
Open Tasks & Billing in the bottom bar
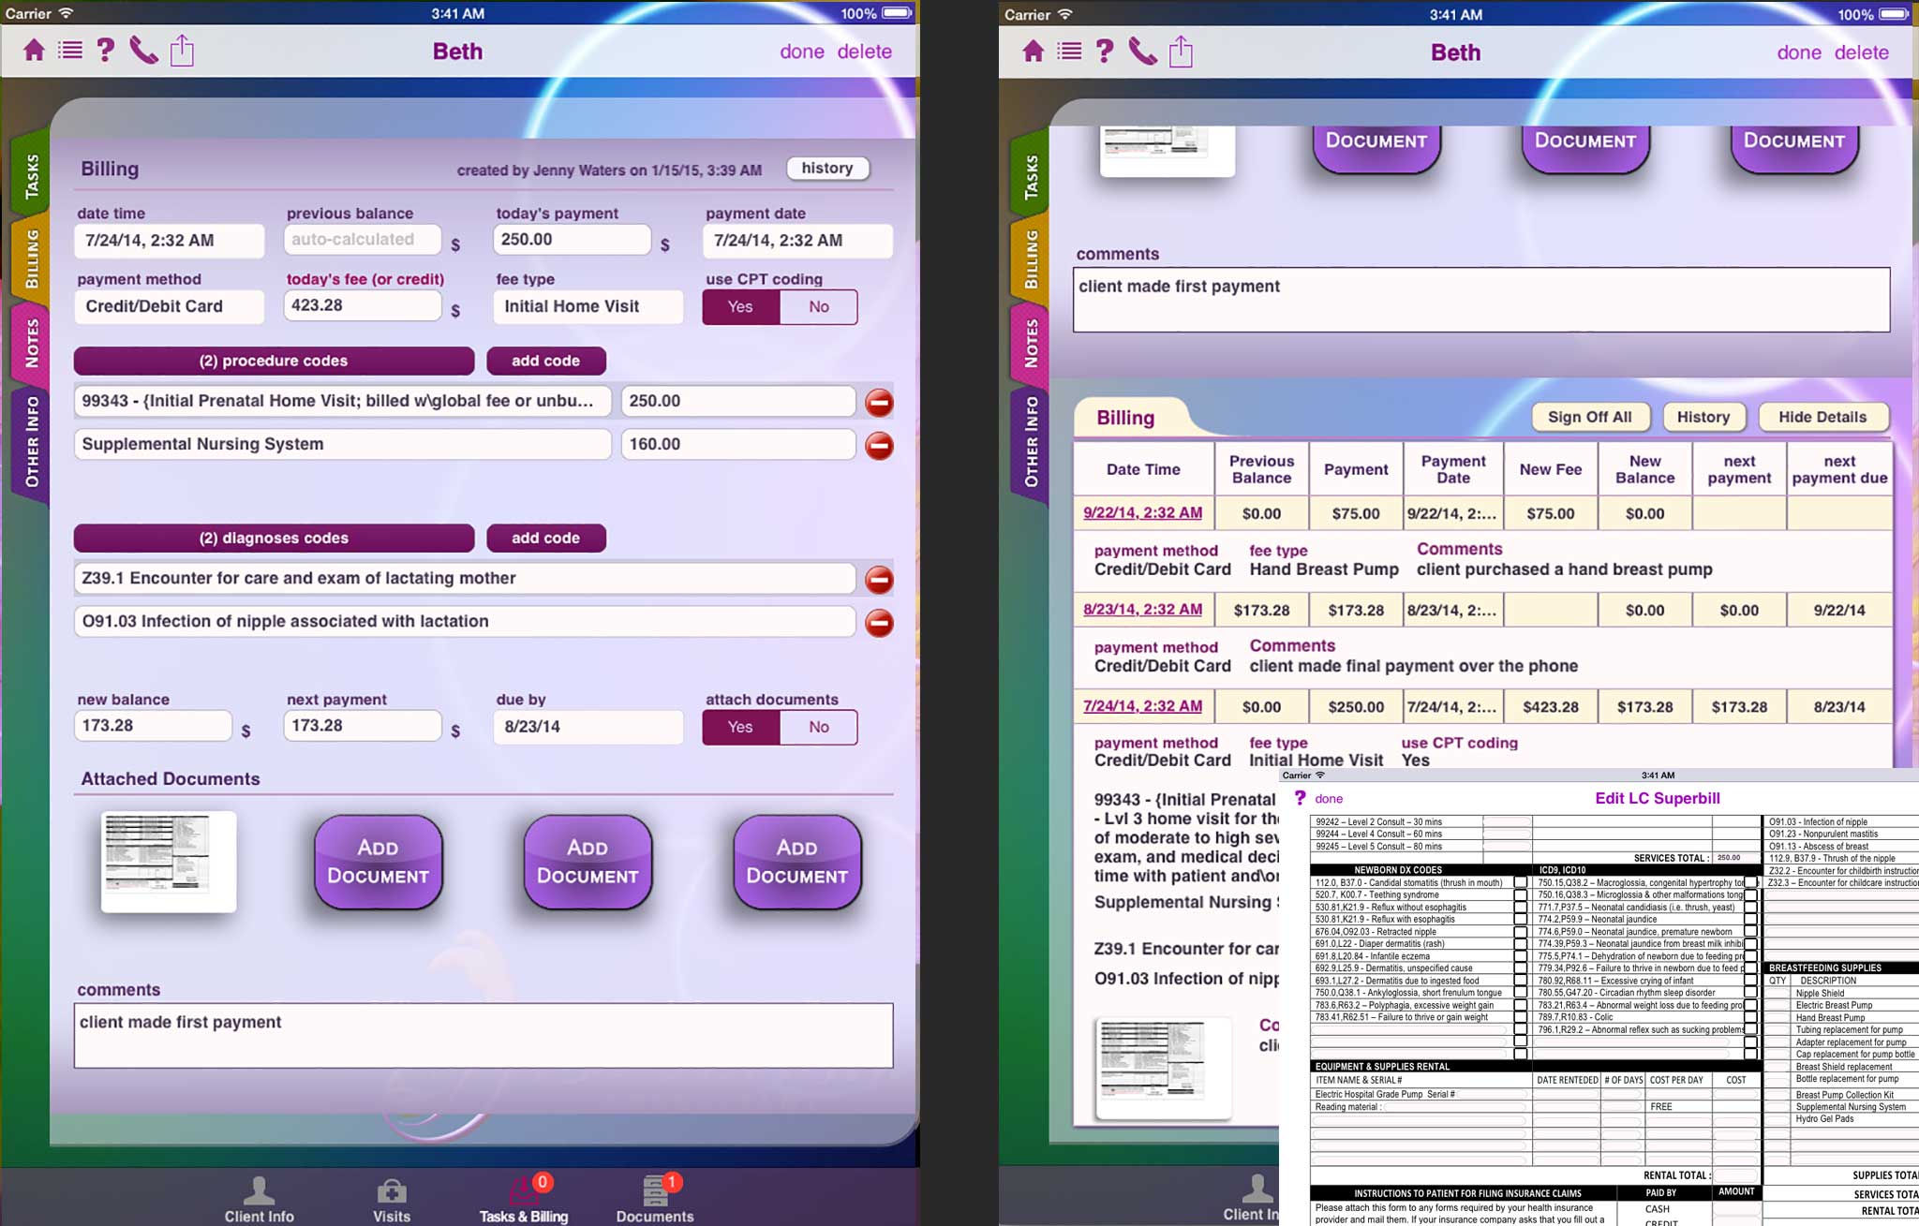coord(524,1201)
